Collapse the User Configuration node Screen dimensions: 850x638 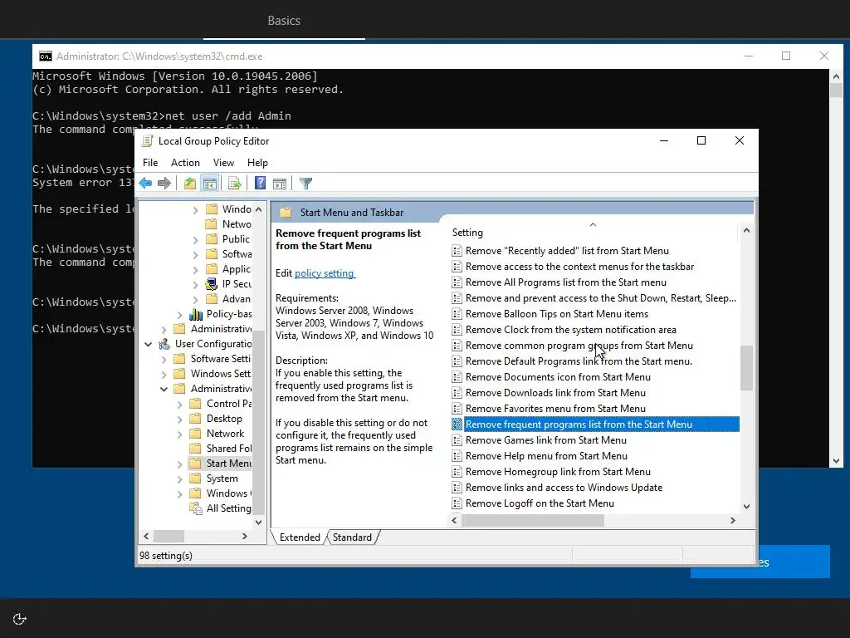pyautogui.click(x=148, y=344)
